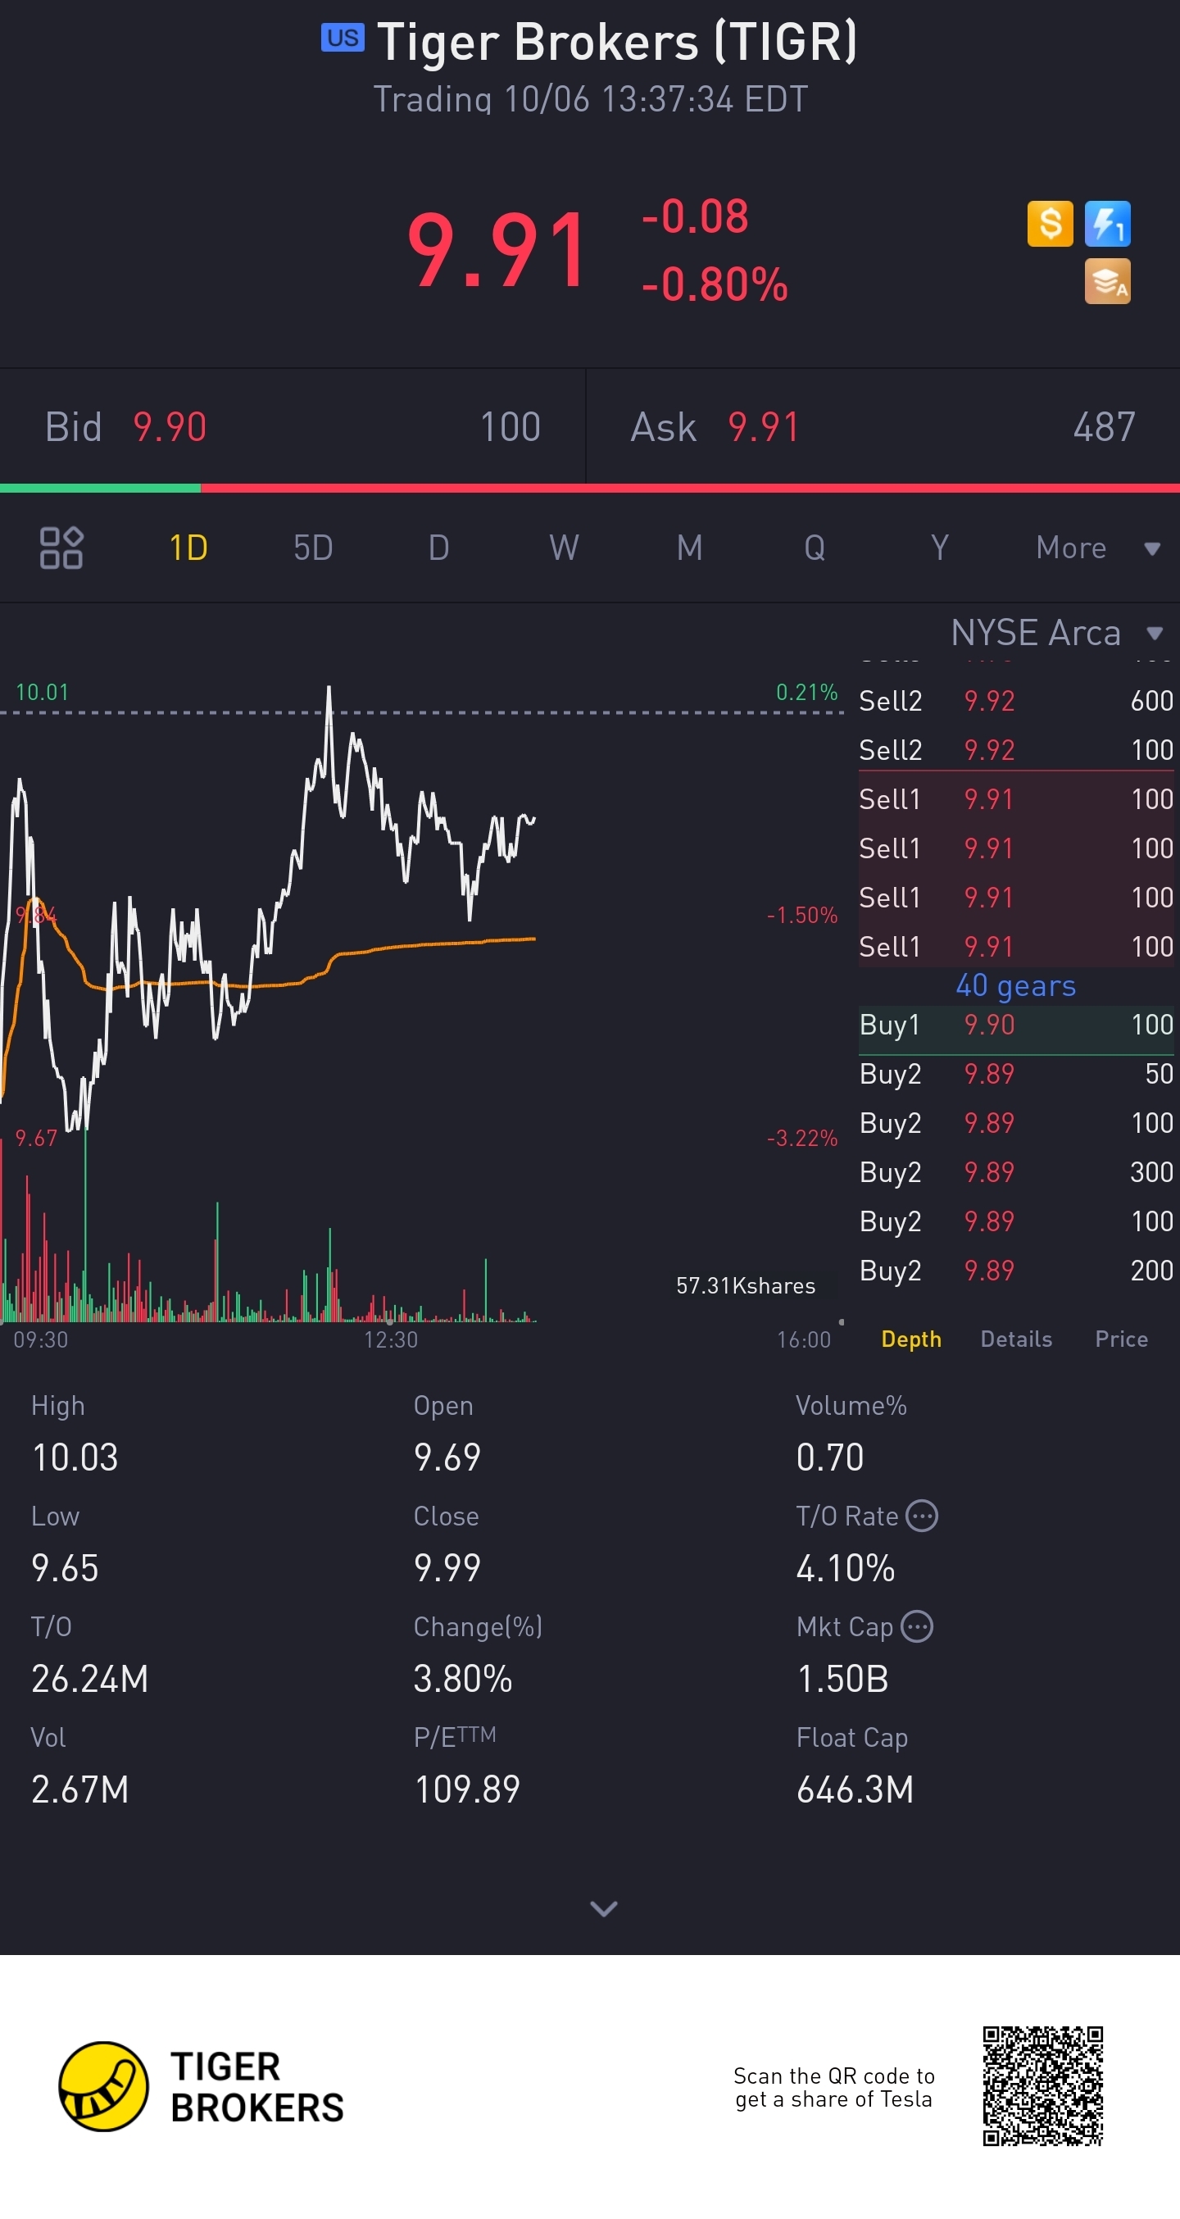Select the Price tab

(1122, 1339)
